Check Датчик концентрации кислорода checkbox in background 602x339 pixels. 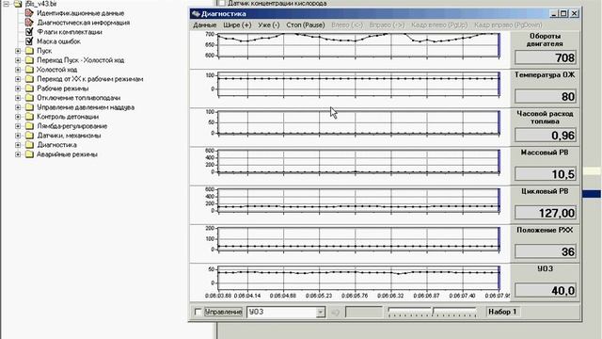(221, 3)
